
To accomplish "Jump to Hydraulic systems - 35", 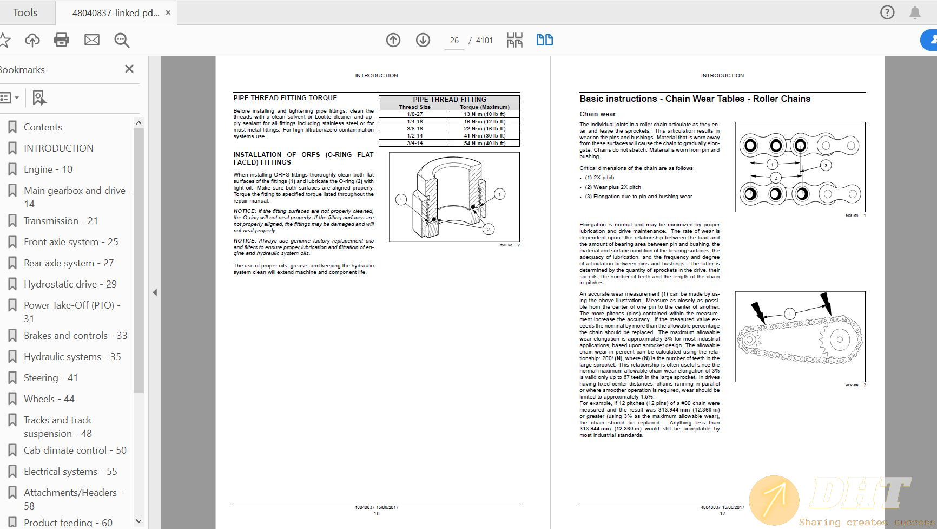I will tap(72, 357).
